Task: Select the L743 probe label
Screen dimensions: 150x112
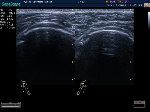Action: (81, 2)
